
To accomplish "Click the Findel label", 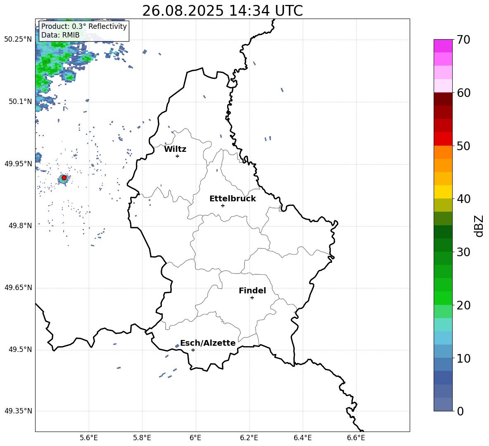I will point(252,290).
